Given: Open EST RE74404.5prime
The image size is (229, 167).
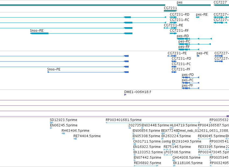Looking at the screenshot, I should (87, 136).
